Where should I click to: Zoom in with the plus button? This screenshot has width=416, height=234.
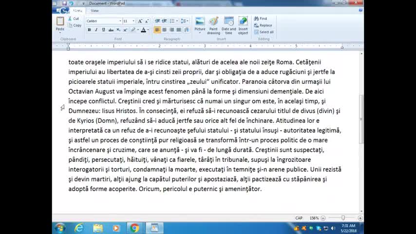coord(360,218)
